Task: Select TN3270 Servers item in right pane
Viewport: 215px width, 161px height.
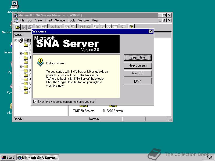Action: point(113,111)
